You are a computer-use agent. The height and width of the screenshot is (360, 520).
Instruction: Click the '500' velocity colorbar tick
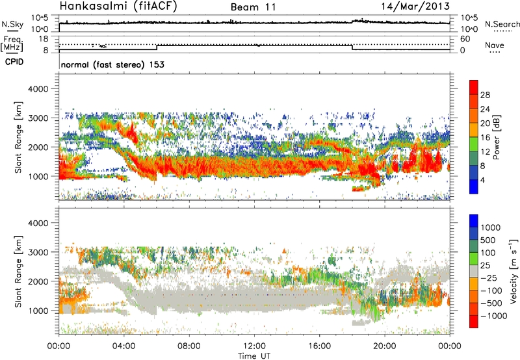488,240
